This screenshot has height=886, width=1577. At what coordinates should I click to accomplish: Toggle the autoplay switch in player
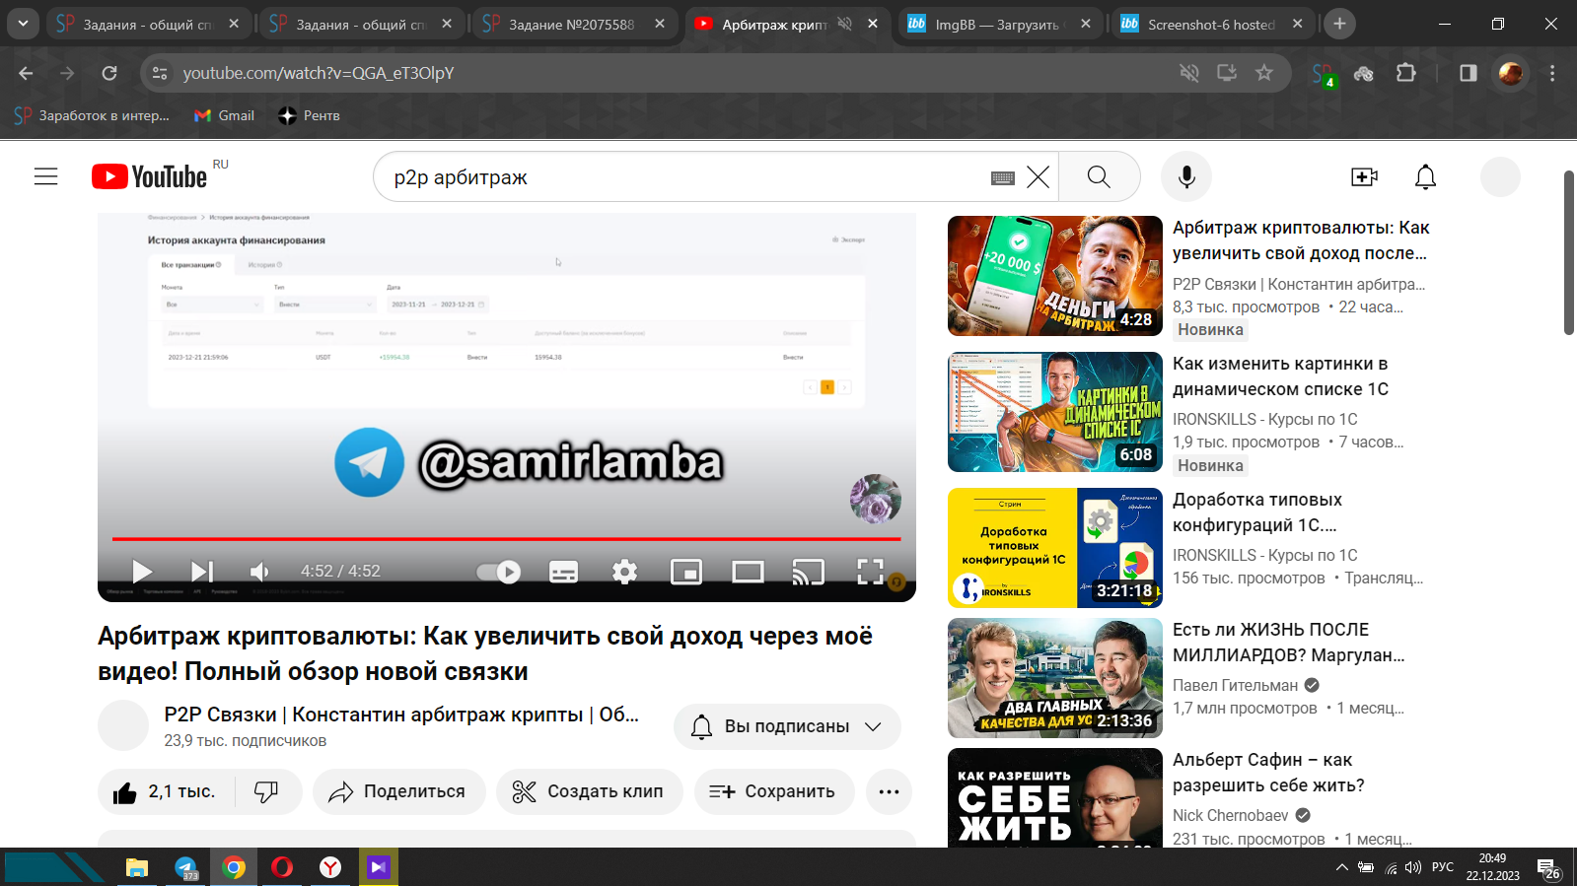(498, 572)
